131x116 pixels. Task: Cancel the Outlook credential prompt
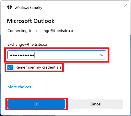(95, 104)
